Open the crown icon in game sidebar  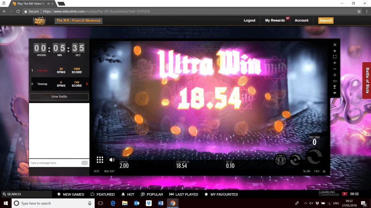pos(335,75)
